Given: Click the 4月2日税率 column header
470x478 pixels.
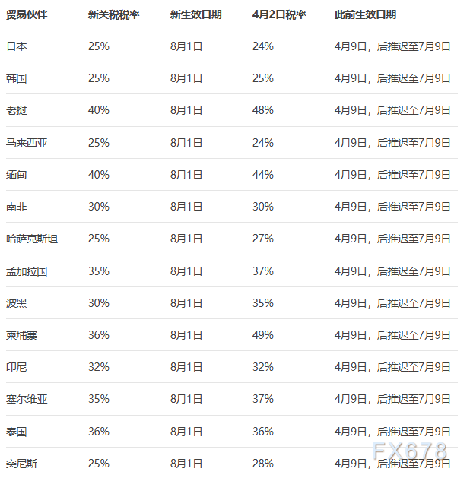Looking at the screenshot, I should click(x=279, y=14).
